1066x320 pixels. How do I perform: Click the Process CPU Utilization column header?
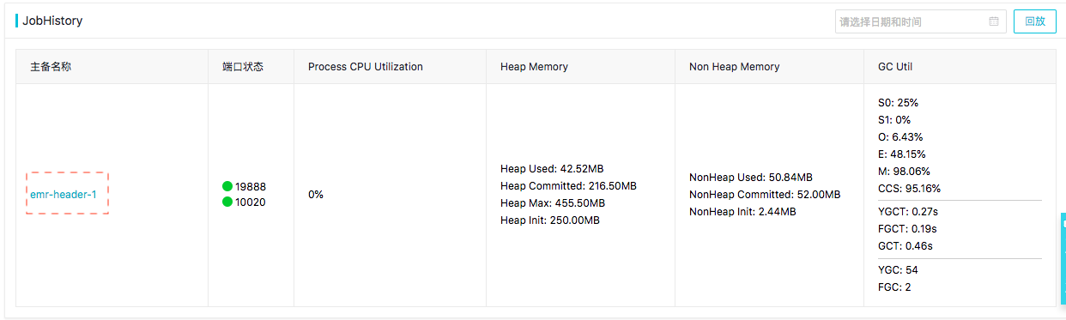click(366, 67)
